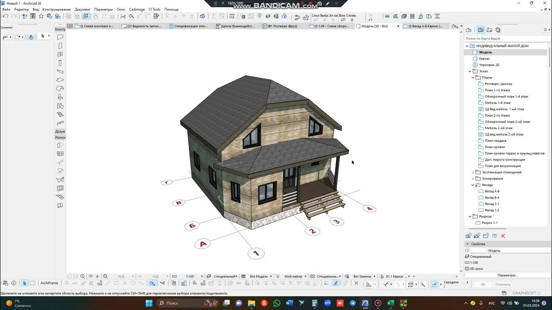
Task: Open Windows Start button on taskbar
Action: 149,303
